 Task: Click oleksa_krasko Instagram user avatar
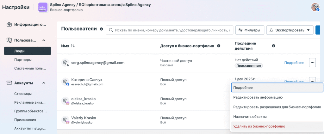tap(65, 101)
